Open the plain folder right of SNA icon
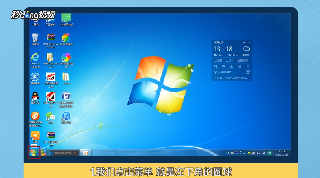 pos(66,78)
